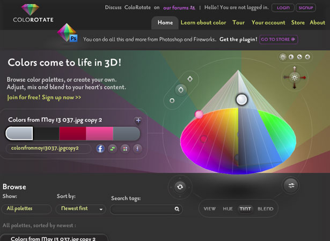Click the Join for free Sign up link
The height and width of the screenshot is (241, 330).
[x=44, y=97]
